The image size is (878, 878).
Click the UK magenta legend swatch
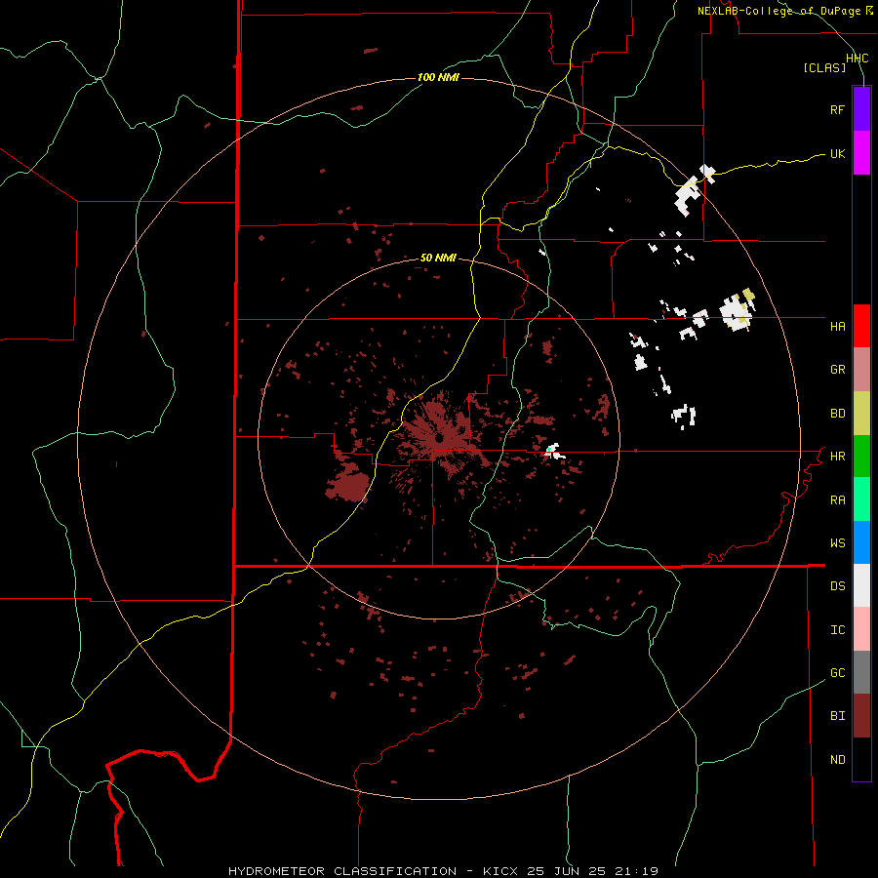point(861,153)
